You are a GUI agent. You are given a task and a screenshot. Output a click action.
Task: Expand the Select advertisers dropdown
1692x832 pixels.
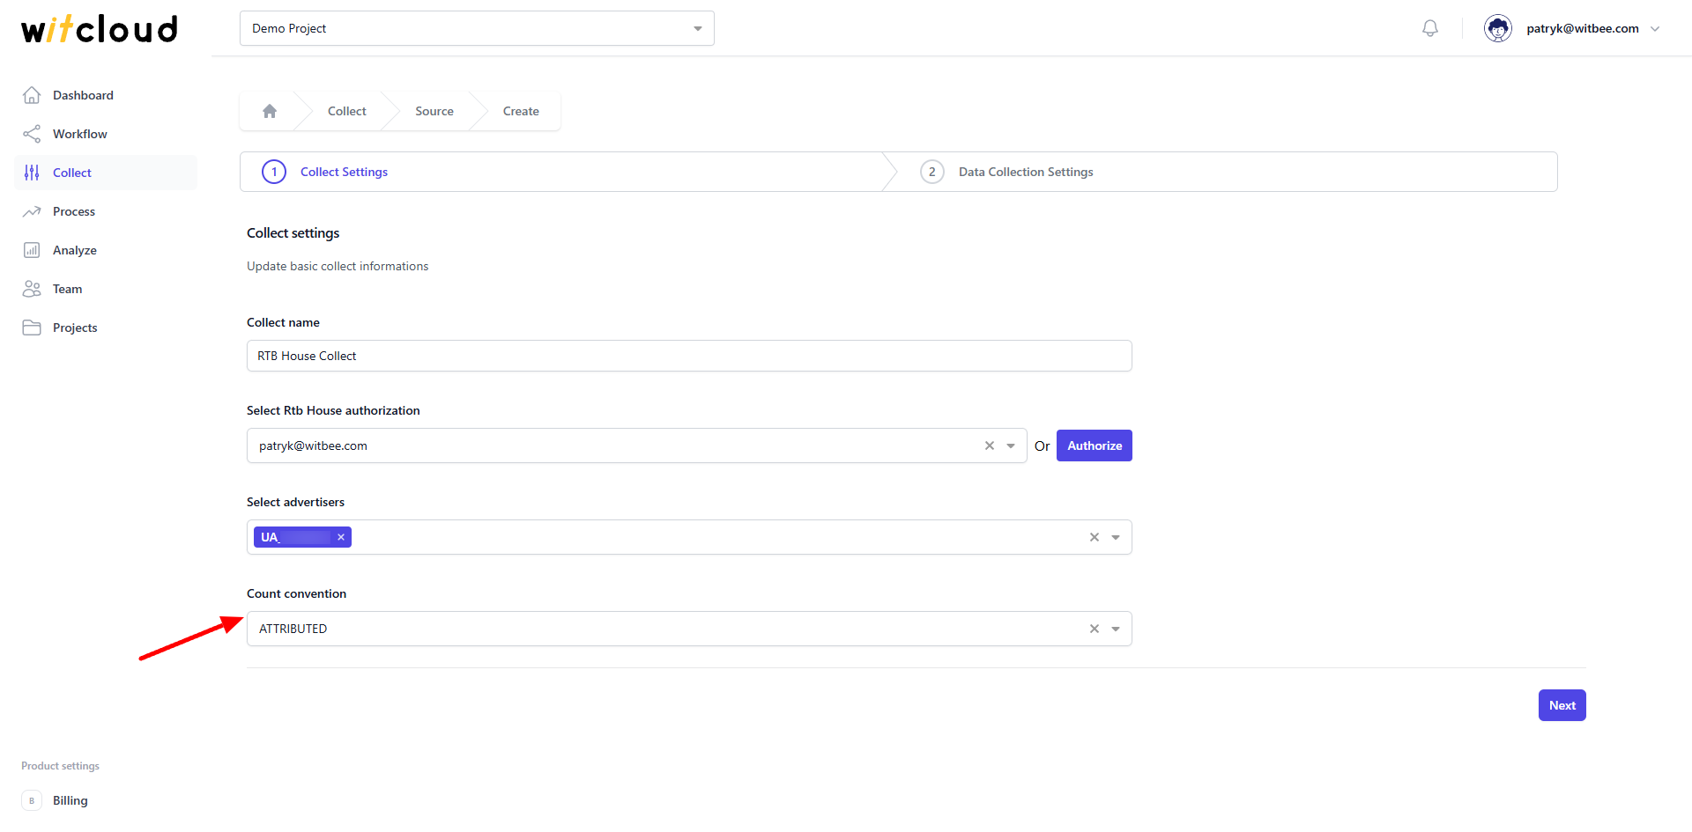1116,537
